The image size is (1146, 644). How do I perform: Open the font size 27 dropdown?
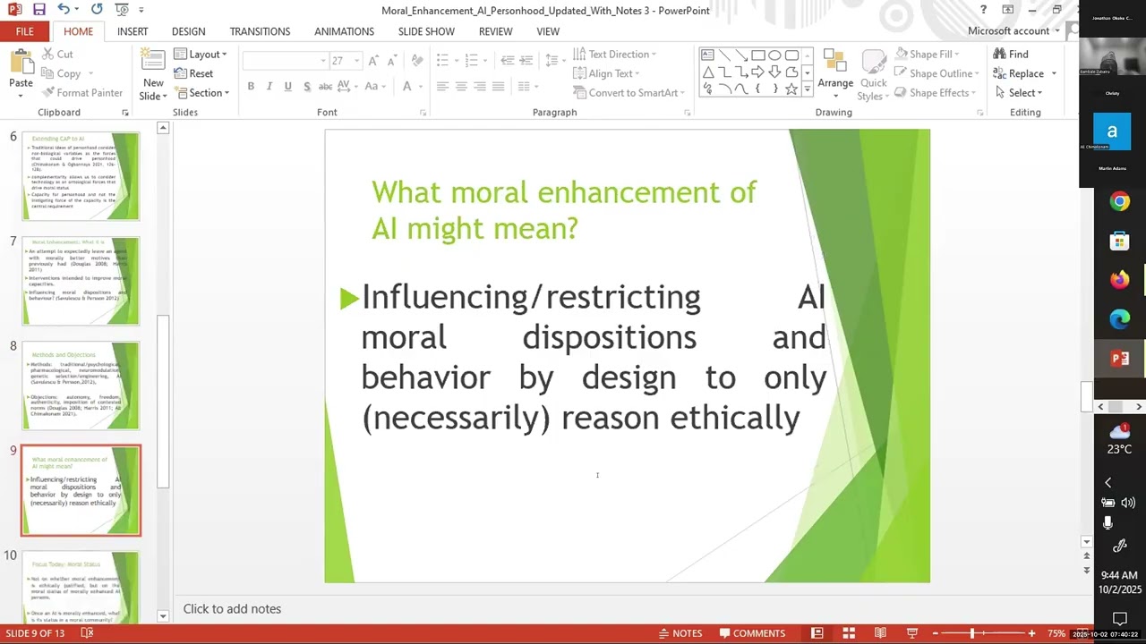[x=356, y=61]
